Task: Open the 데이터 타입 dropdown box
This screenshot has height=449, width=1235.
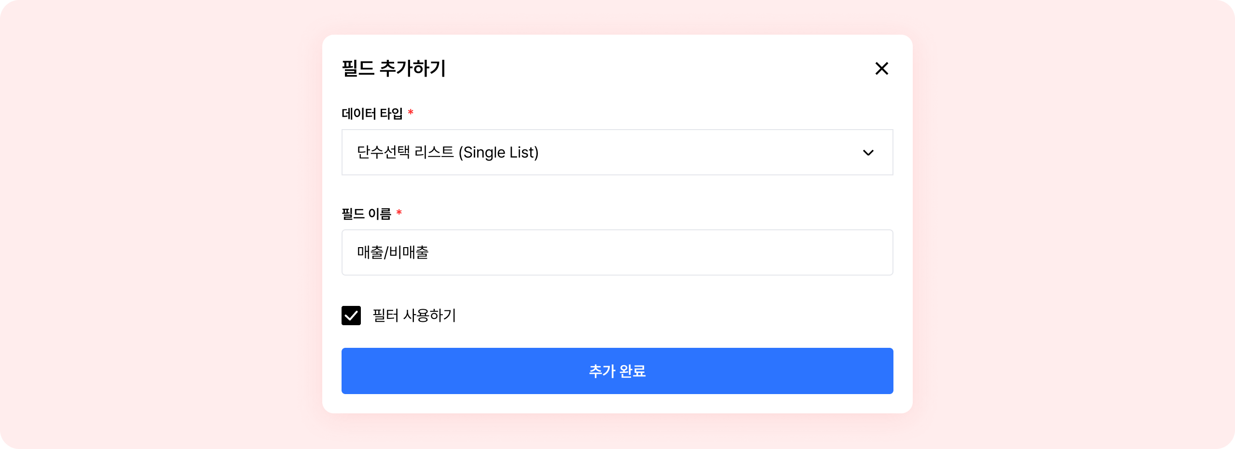Action: 617,152
